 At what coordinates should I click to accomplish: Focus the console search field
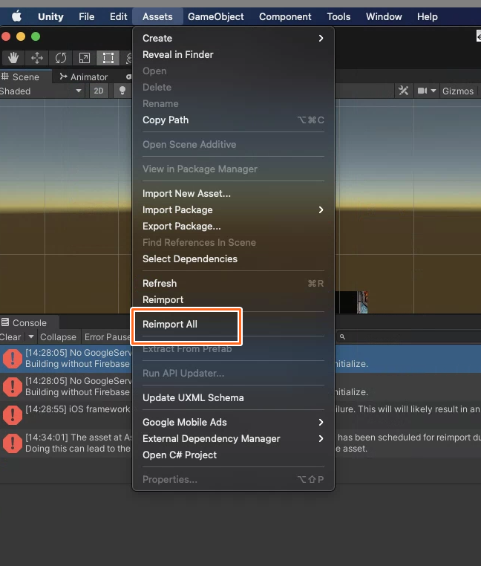[x=409, y=336]
